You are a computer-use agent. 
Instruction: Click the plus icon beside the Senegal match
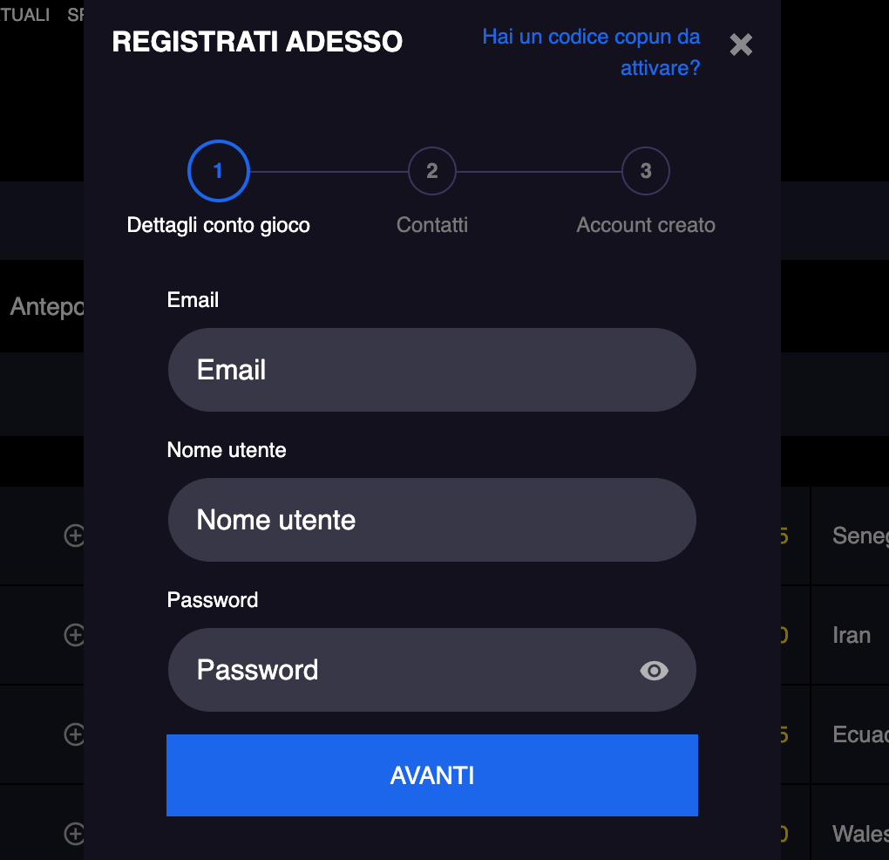[74, 536]
